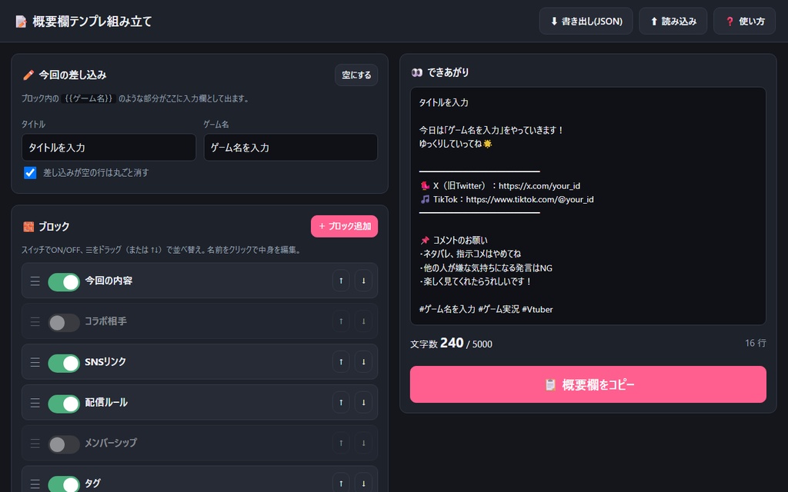Turn off the SNSリンク switch
This screenshot has height=492, width=788.
click(x=64, y=364)
